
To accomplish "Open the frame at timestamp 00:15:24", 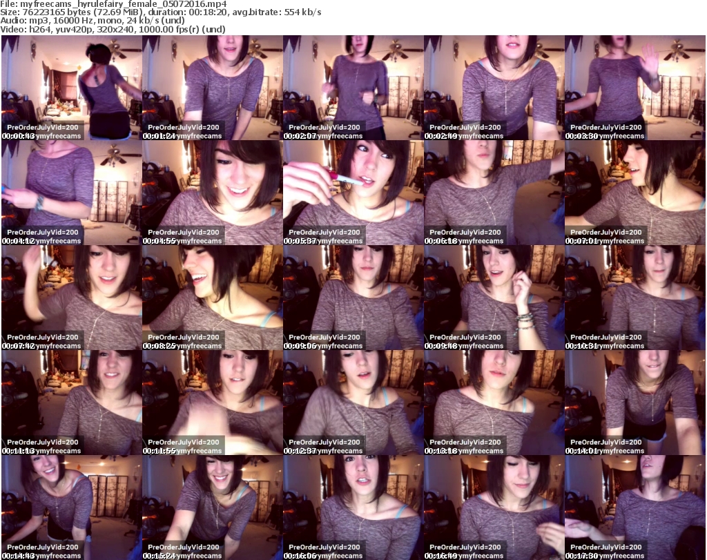I will [213, 508].
